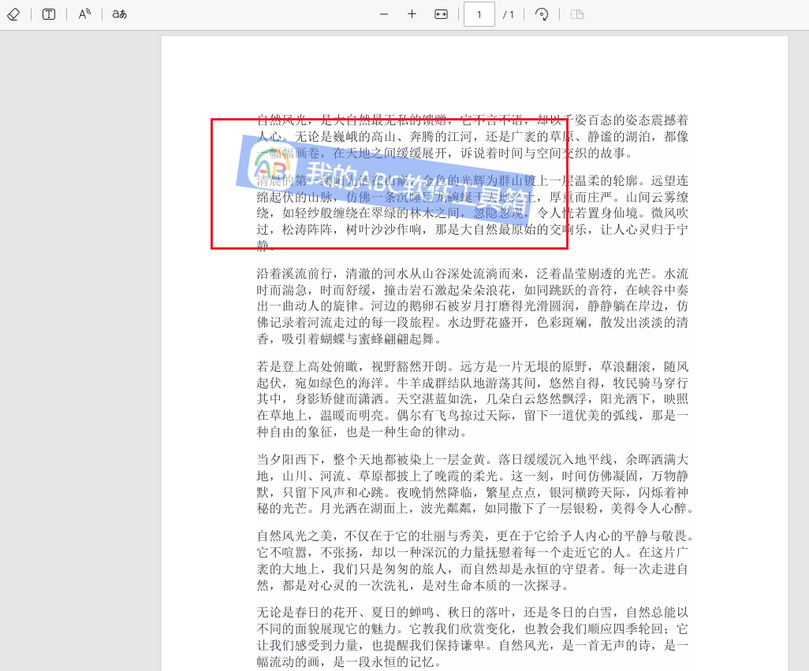Select the Eraser tool in the toolbar
The height and width of the screenshot is (671, 809).
13,13
